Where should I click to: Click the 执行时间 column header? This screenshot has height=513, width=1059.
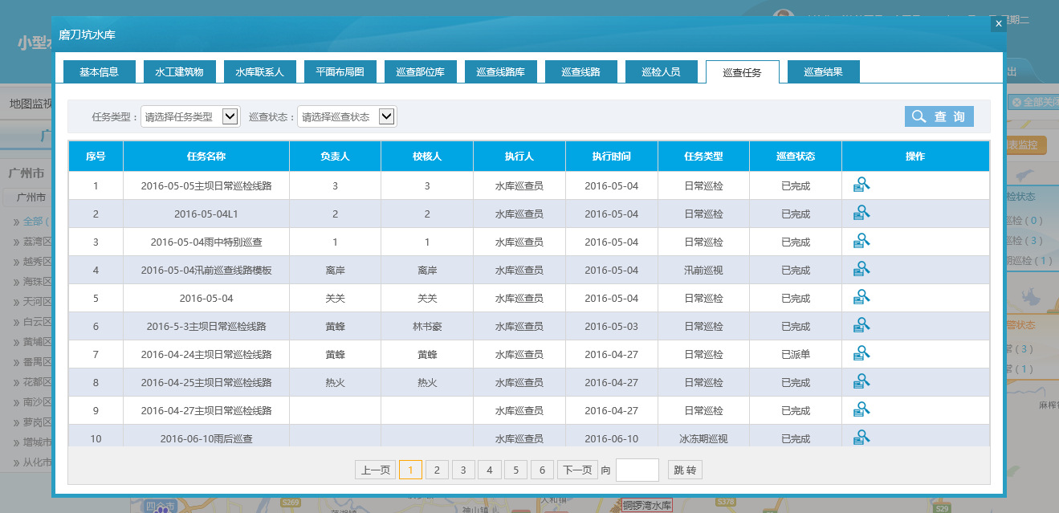click(x=612, y=156)
